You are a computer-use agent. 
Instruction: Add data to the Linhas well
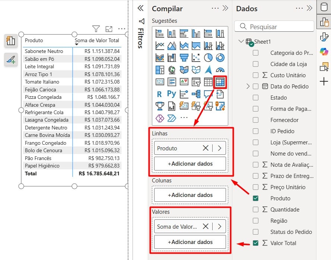[190, 163]
